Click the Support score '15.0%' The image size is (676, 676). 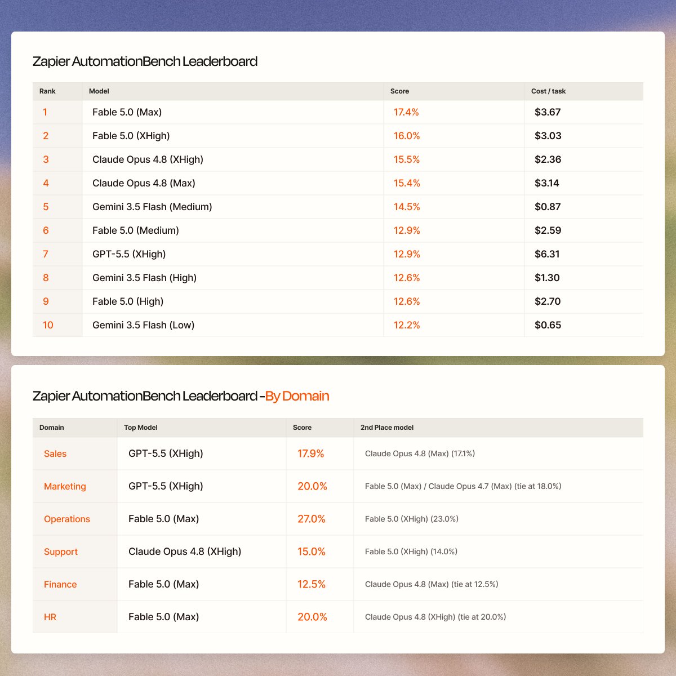(312, 552)
